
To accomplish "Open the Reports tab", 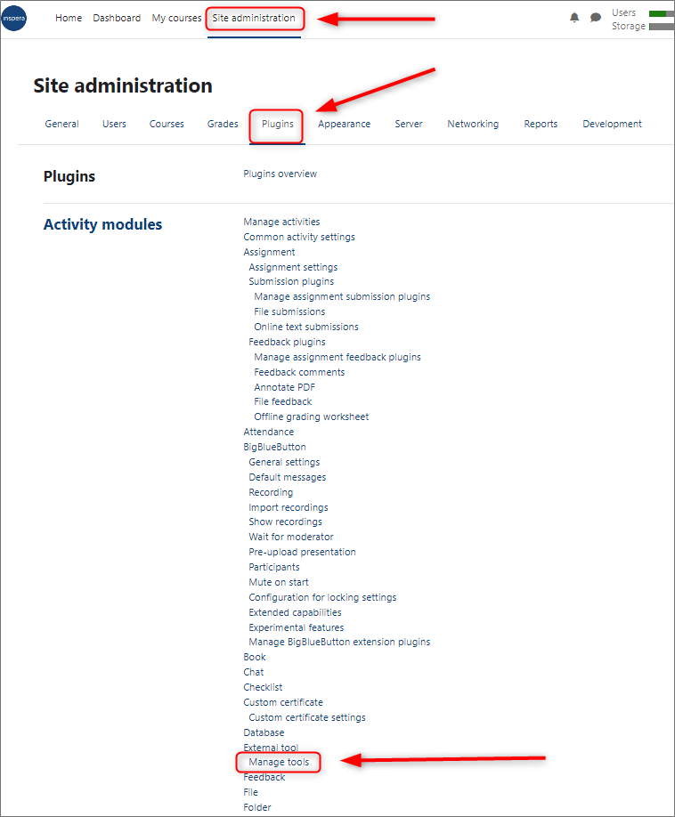I will (x=541, y=124).
